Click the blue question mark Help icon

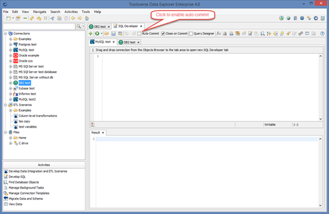click(323, 34)
